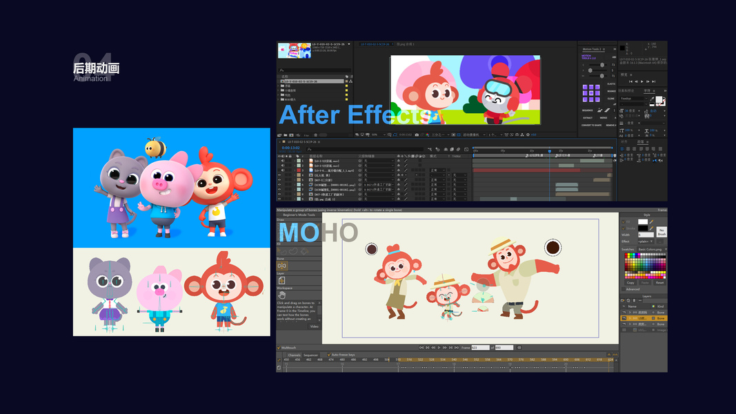Switch to the Channels tab in Moho timeline
The width and height of the screenshot is (736, 414).
(x=295, y=355)
